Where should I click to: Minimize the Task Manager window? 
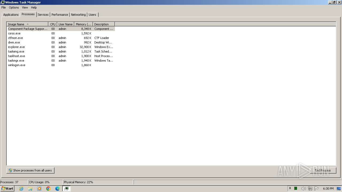[x=330, y=2]
